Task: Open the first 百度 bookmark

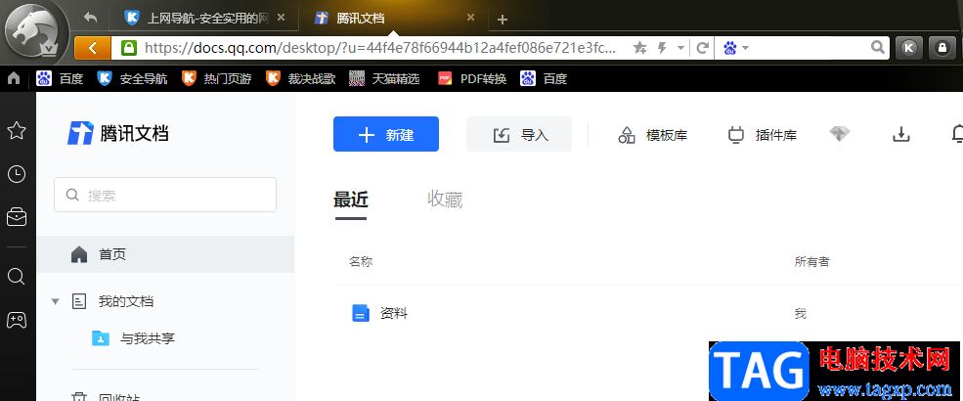Action: (x=60, y=78)
